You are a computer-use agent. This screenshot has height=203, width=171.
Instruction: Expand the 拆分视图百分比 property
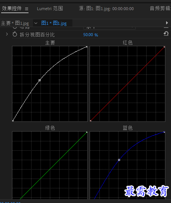coord(7,34)
